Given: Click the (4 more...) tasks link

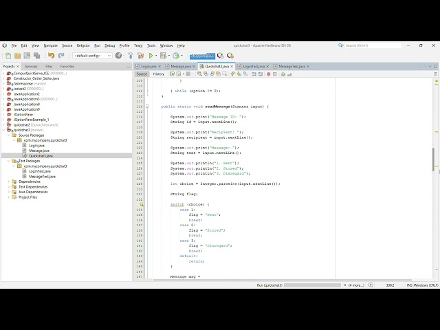Looking at the screenshot, I should click(x=356, y=285).
